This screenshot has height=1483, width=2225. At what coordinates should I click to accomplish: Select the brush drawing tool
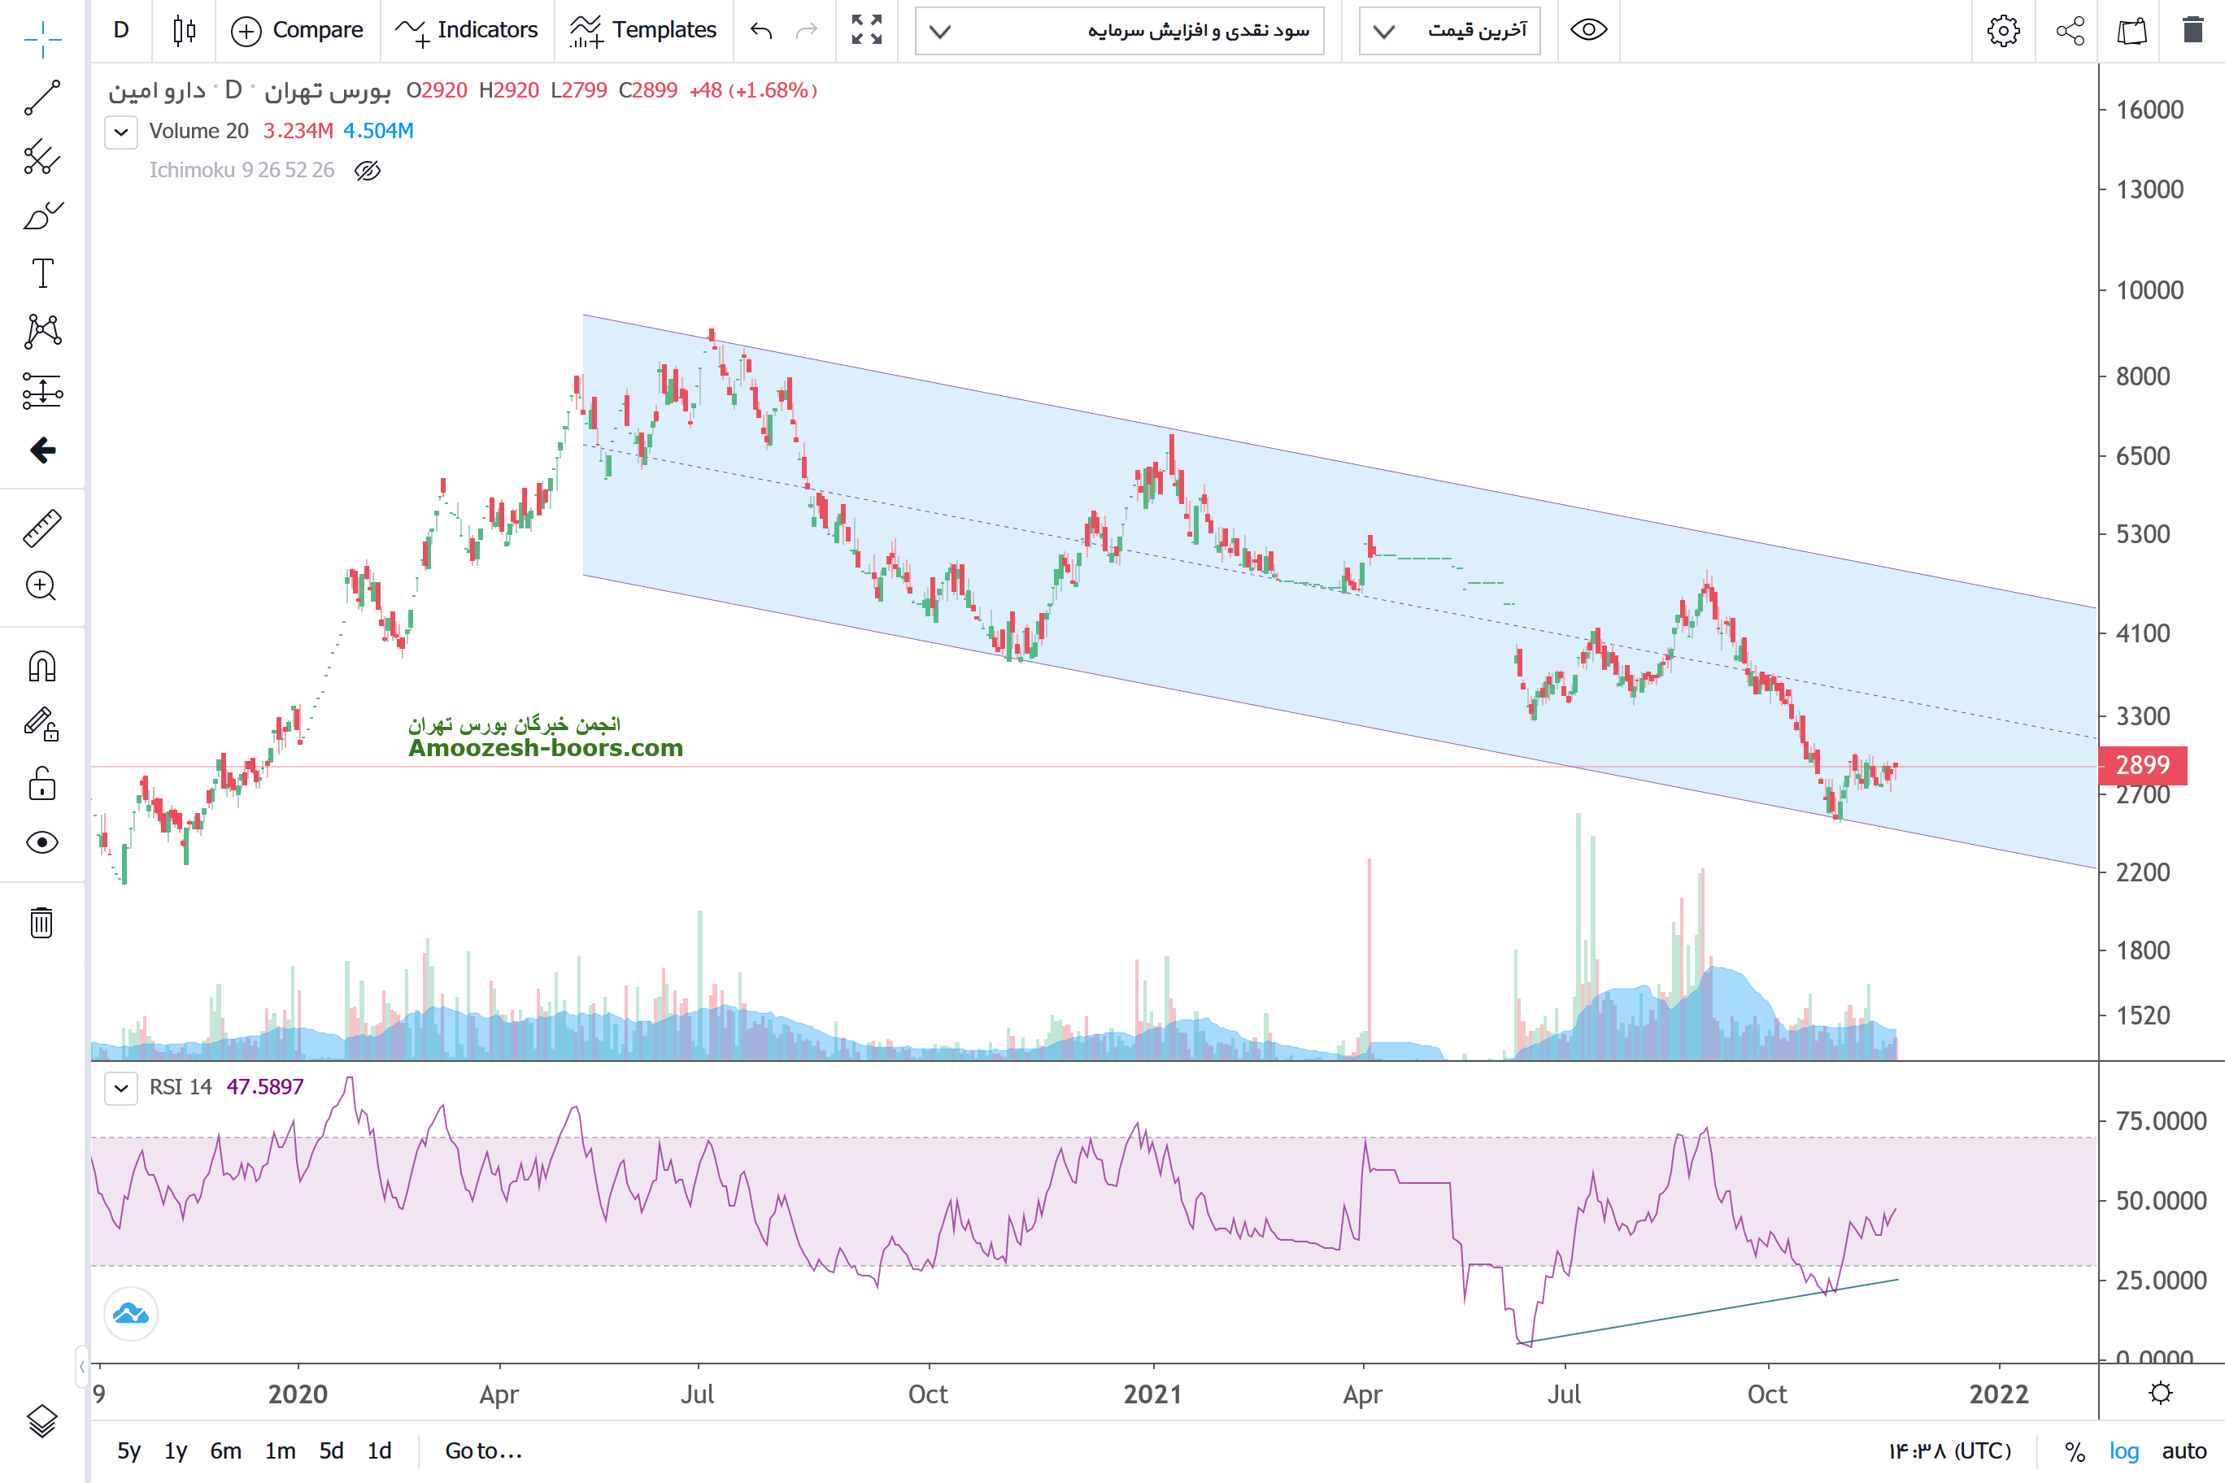pyautogui.click(x=41, y=215)
